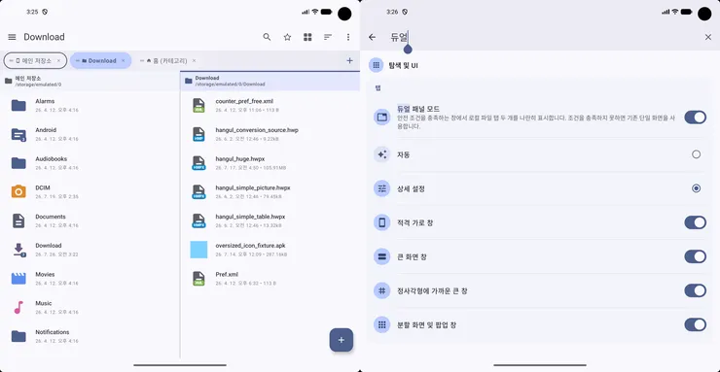The height and width of the screenshot is (372, 720).
Task: Close the 홈 (카테고리) tab
Action: tap(194, 60)
